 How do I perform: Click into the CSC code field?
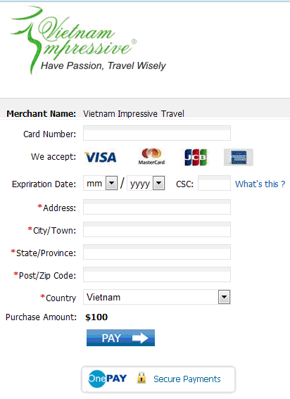[215, 183]
